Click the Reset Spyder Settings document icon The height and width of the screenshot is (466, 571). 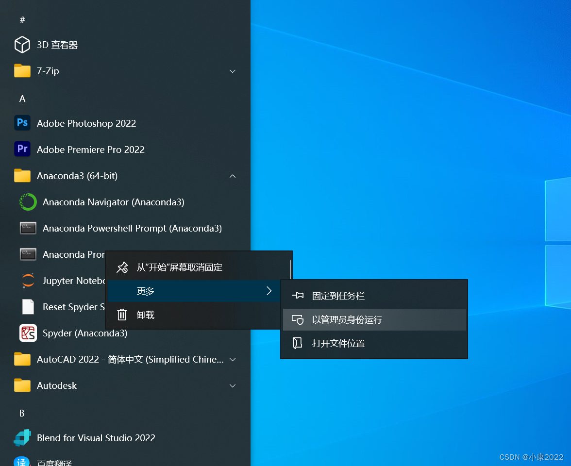(28, 307)
